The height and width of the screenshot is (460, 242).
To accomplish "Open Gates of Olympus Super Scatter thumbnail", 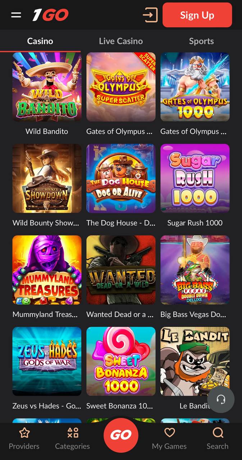I will (121, 87).
